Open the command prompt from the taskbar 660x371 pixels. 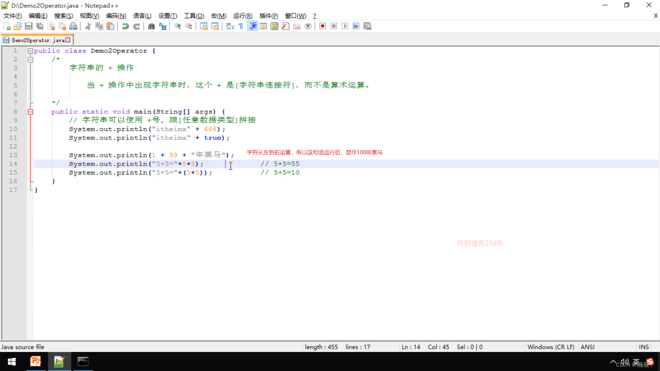tap(83, 361)
